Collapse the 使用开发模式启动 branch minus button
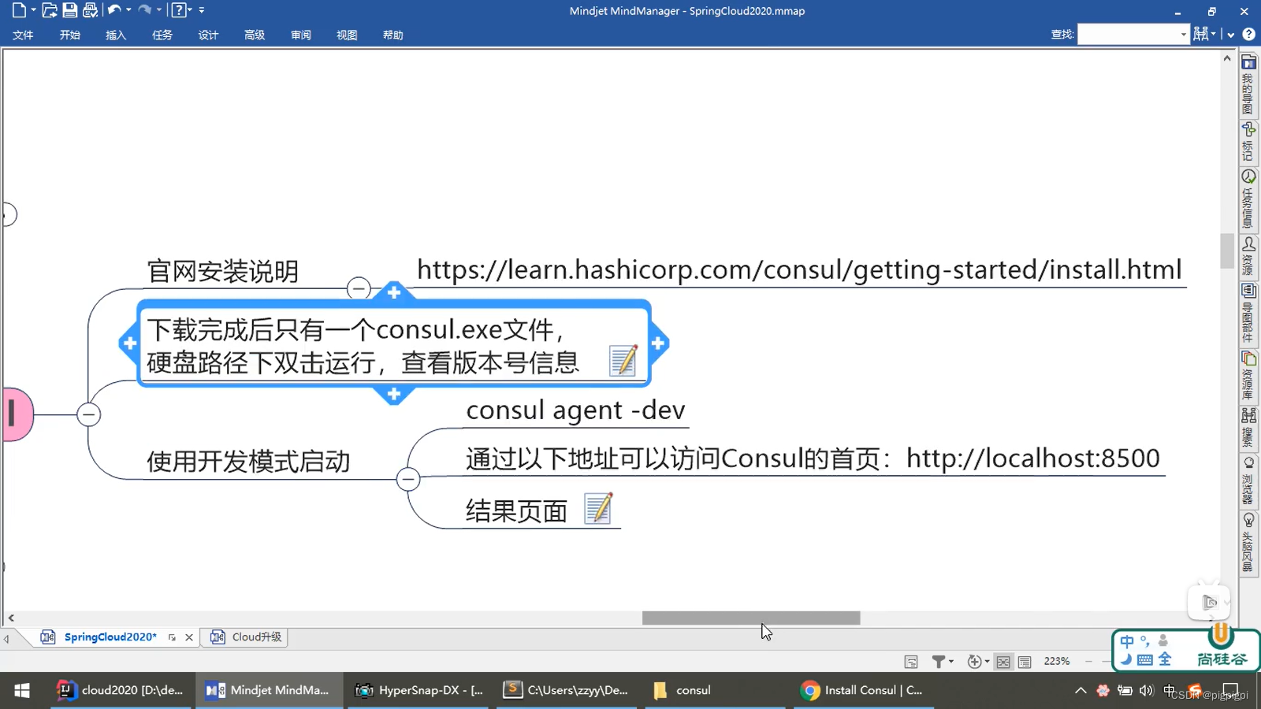Viewport: 1261px width, 709px height. click(407, 479)
